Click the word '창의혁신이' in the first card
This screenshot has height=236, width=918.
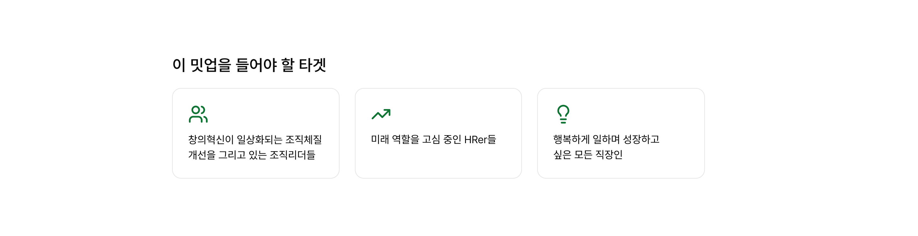tap(211, 139)
